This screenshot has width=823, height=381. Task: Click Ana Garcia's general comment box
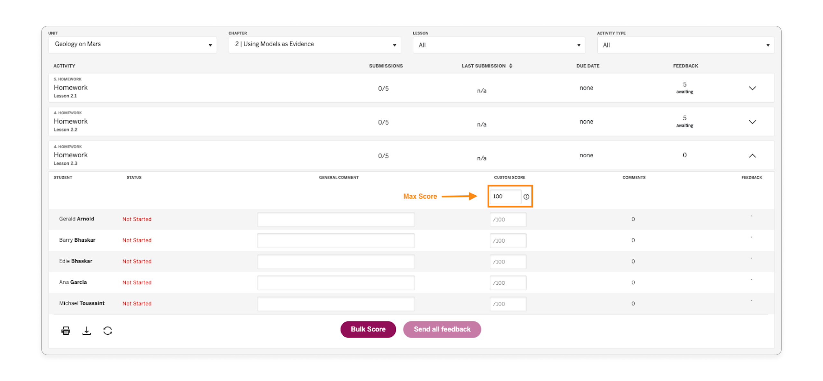336,283
